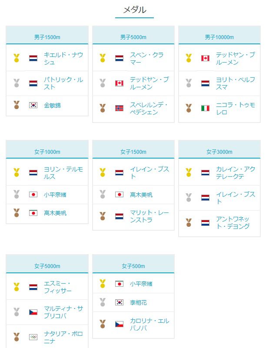Select the 女子5000m event header
Screen dimensions: 269x348
coord(47,266)
